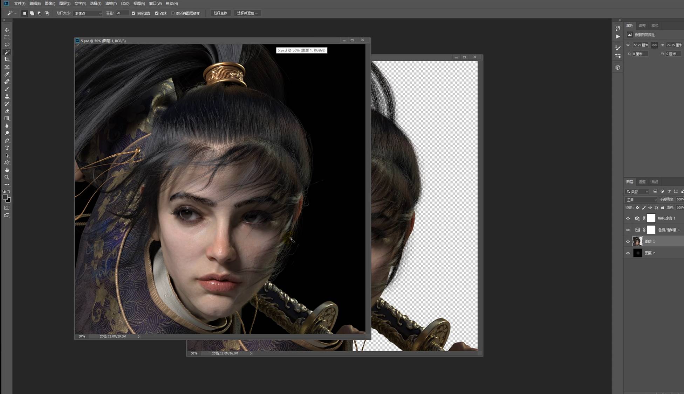Click the Intersect with Selection icon
The image size is (684, 394).
pyautogui.click(x=47, y=13)
